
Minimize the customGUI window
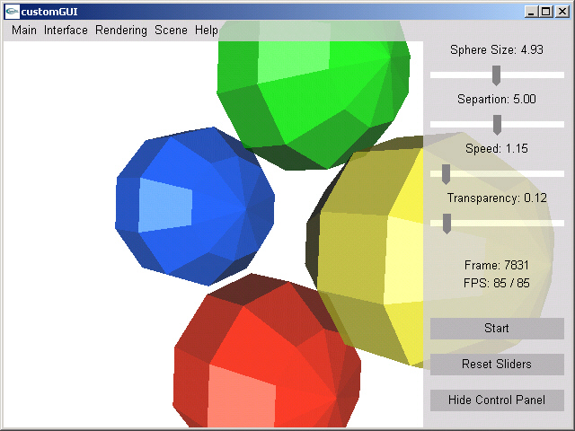tap(531, 12)
